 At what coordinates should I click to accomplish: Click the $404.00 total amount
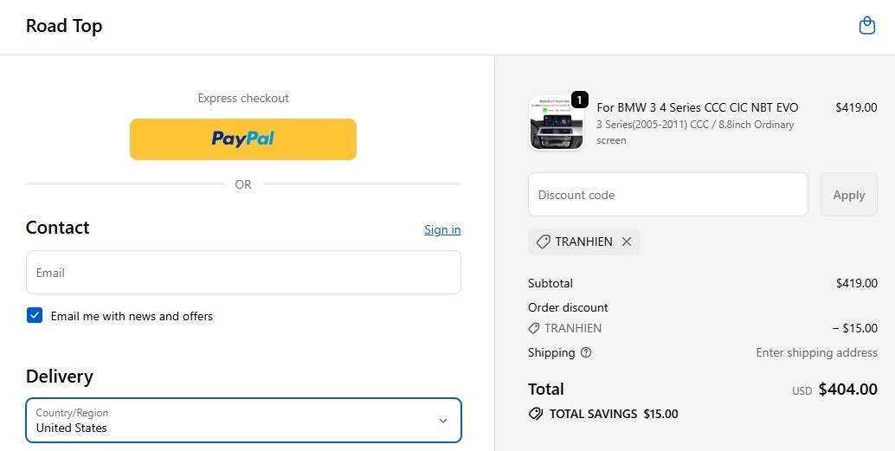847,390
